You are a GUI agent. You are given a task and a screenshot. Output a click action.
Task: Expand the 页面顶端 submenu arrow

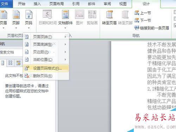pos(65,37)
